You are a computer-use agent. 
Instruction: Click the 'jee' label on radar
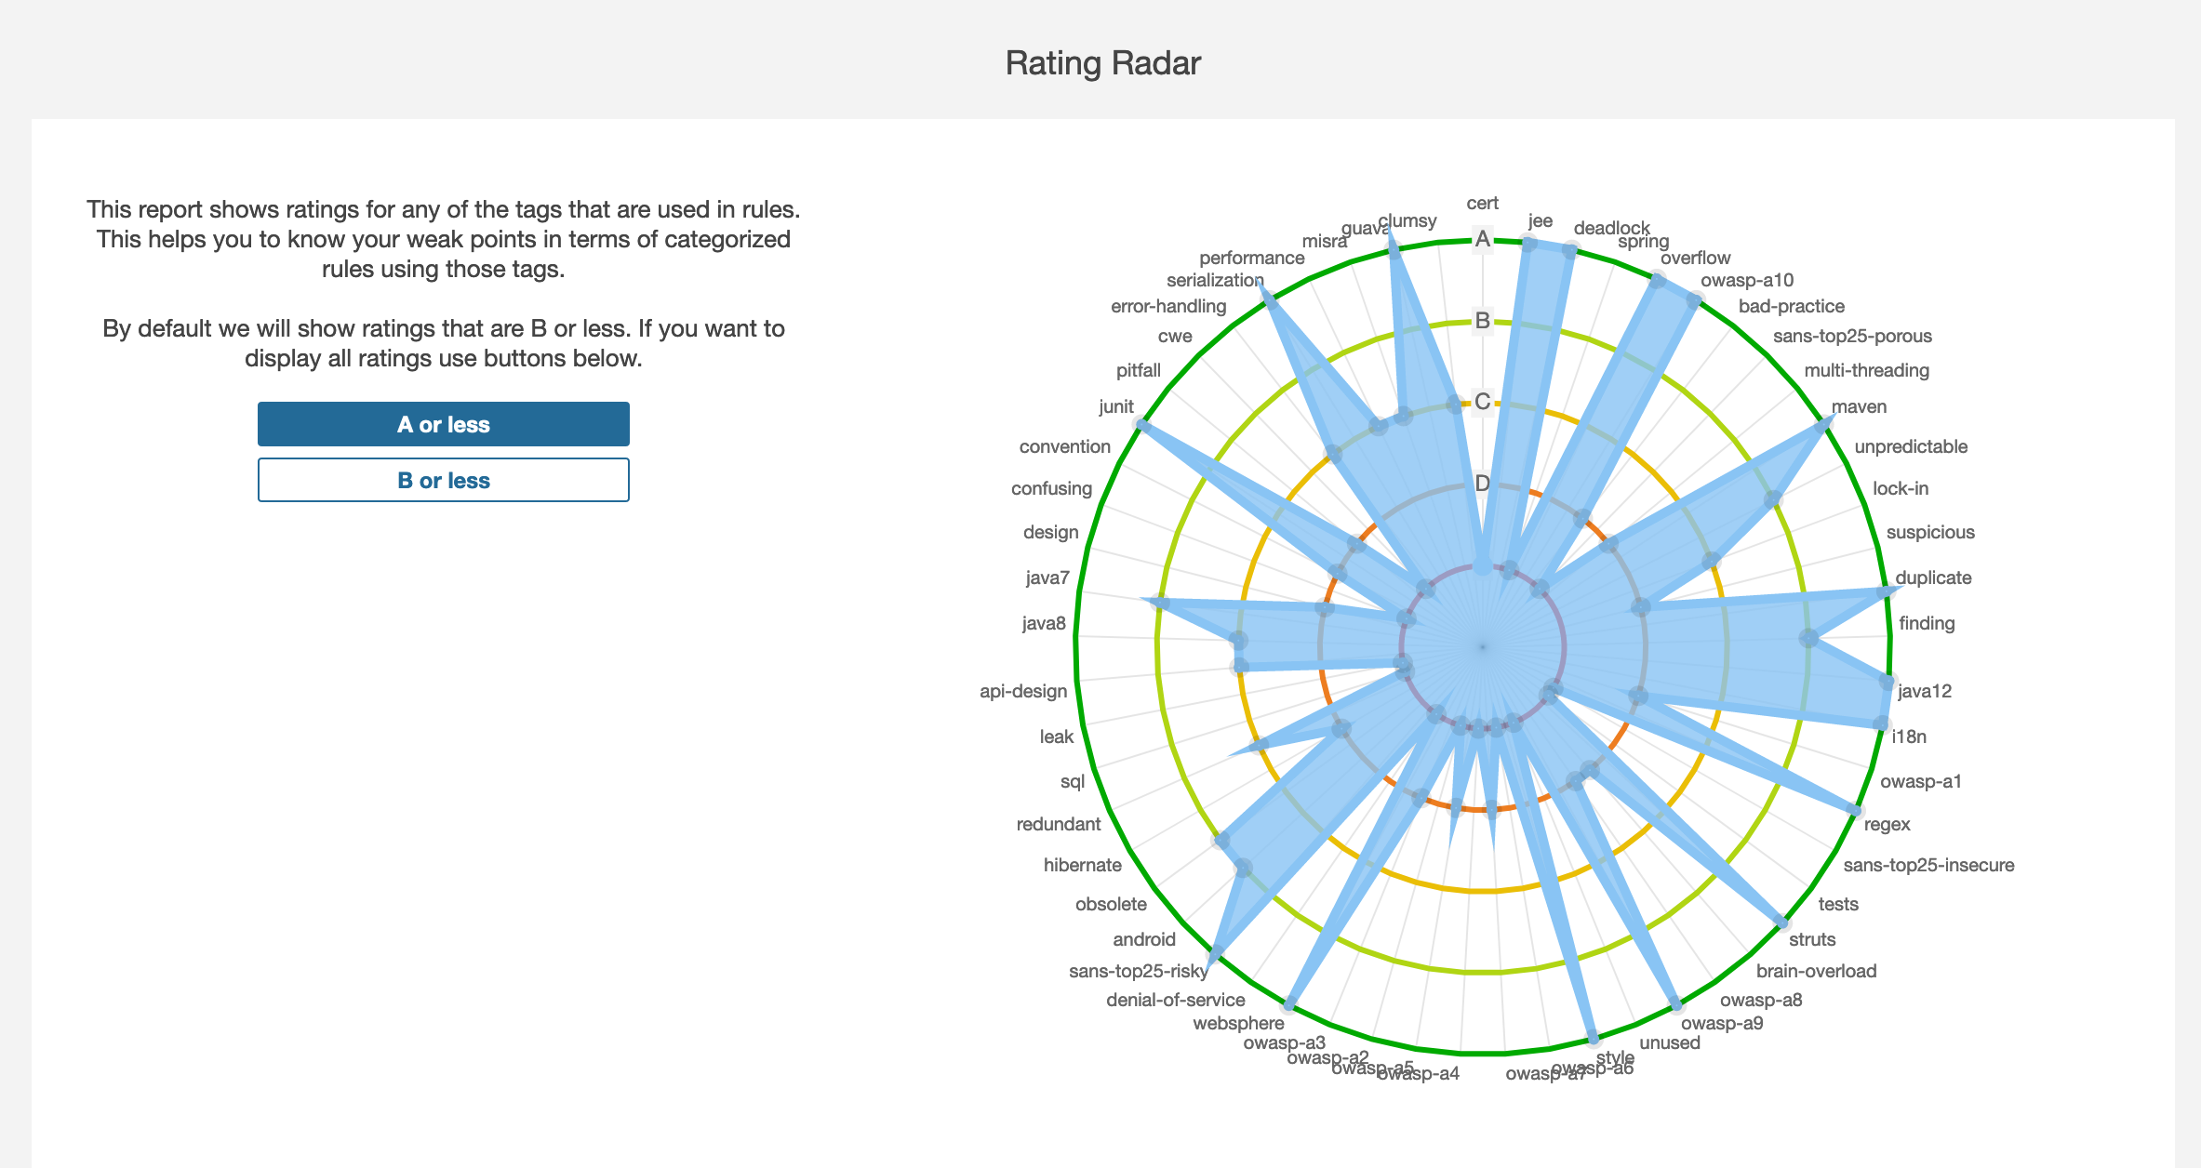click(1541, 220)
